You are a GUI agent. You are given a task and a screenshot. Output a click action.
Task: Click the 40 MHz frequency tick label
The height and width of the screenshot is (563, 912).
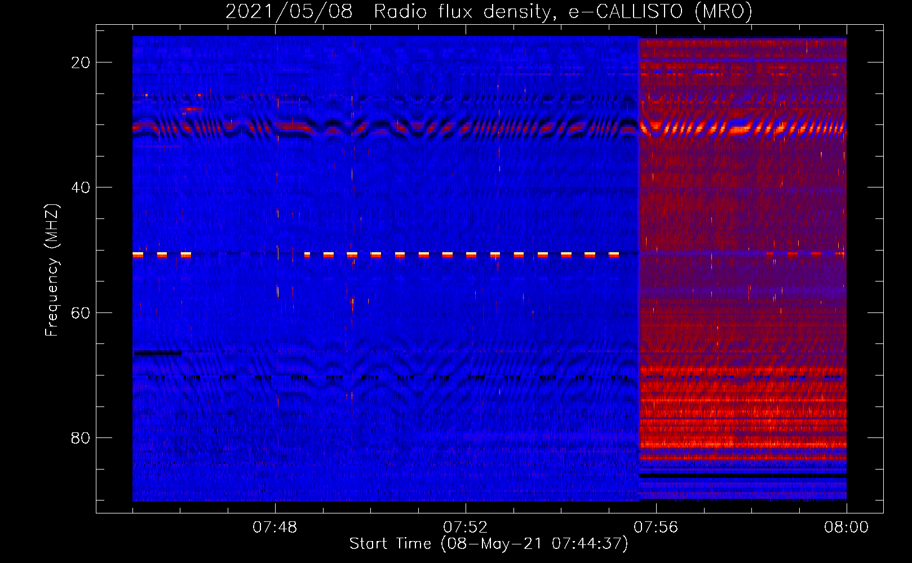click(x=81, y=187)
